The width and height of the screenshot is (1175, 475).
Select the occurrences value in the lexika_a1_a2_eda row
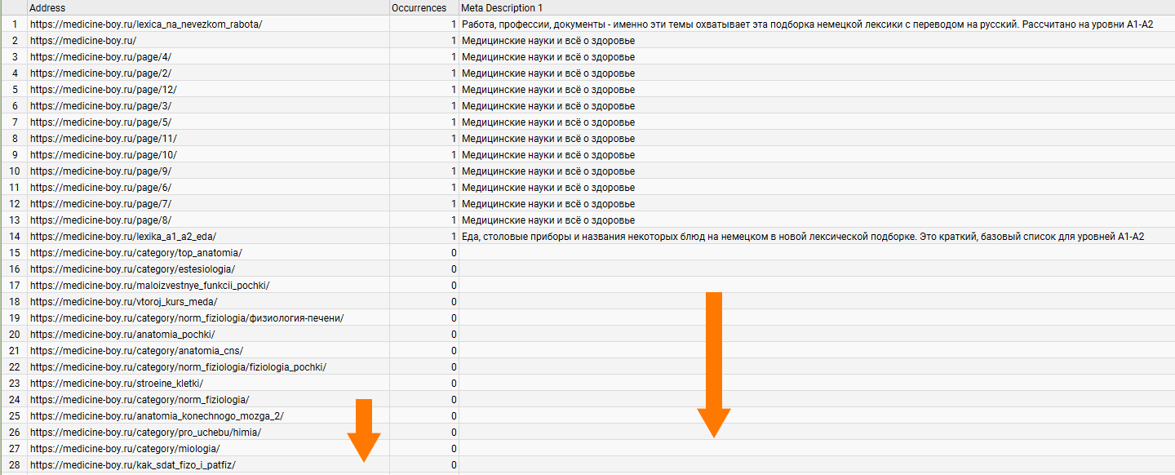point(424,237)
